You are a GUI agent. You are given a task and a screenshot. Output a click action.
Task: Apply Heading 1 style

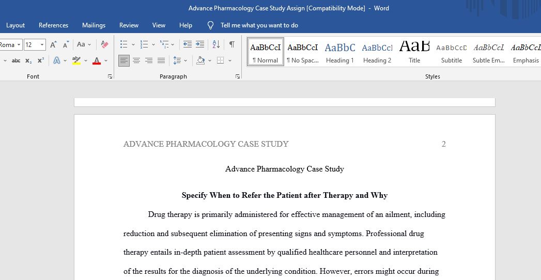[340, 52]
